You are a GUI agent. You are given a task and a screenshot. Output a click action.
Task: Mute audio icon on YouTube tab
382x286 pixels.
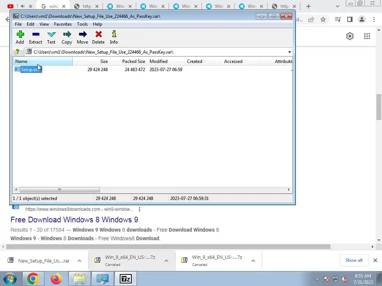click(23, 6)
